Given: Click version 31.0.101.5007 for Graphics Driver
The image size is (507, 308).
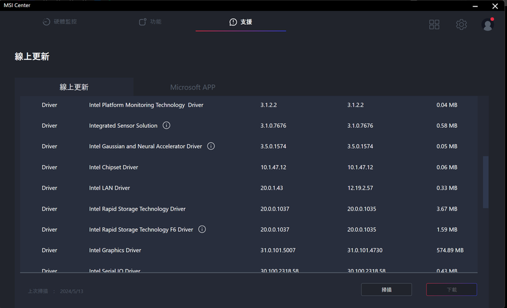Looking at the screenshot, I should click(x=278, y=250).
